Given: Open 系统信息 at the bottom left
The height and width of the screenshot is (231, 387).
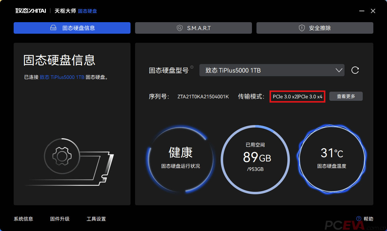Looking at the screenshot, I should point(23,219).
